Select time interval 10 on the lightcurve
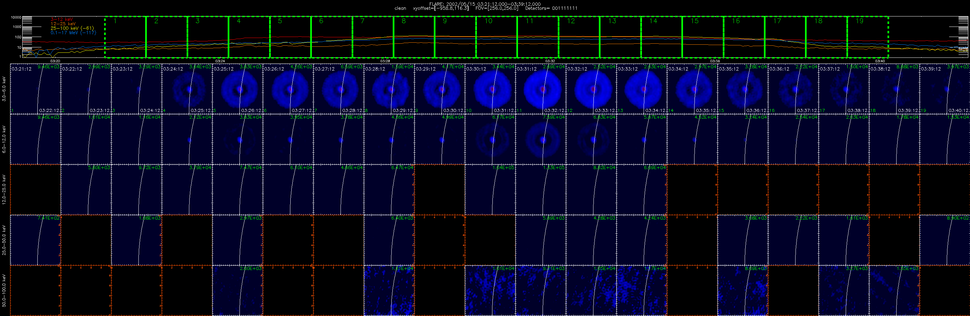The height and width of the screenshot is (316, 970). pyautogui.click(x=497, y=37)
